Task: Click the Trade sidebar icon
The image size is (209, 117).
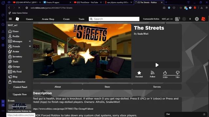Action: (x=10, y=61)
